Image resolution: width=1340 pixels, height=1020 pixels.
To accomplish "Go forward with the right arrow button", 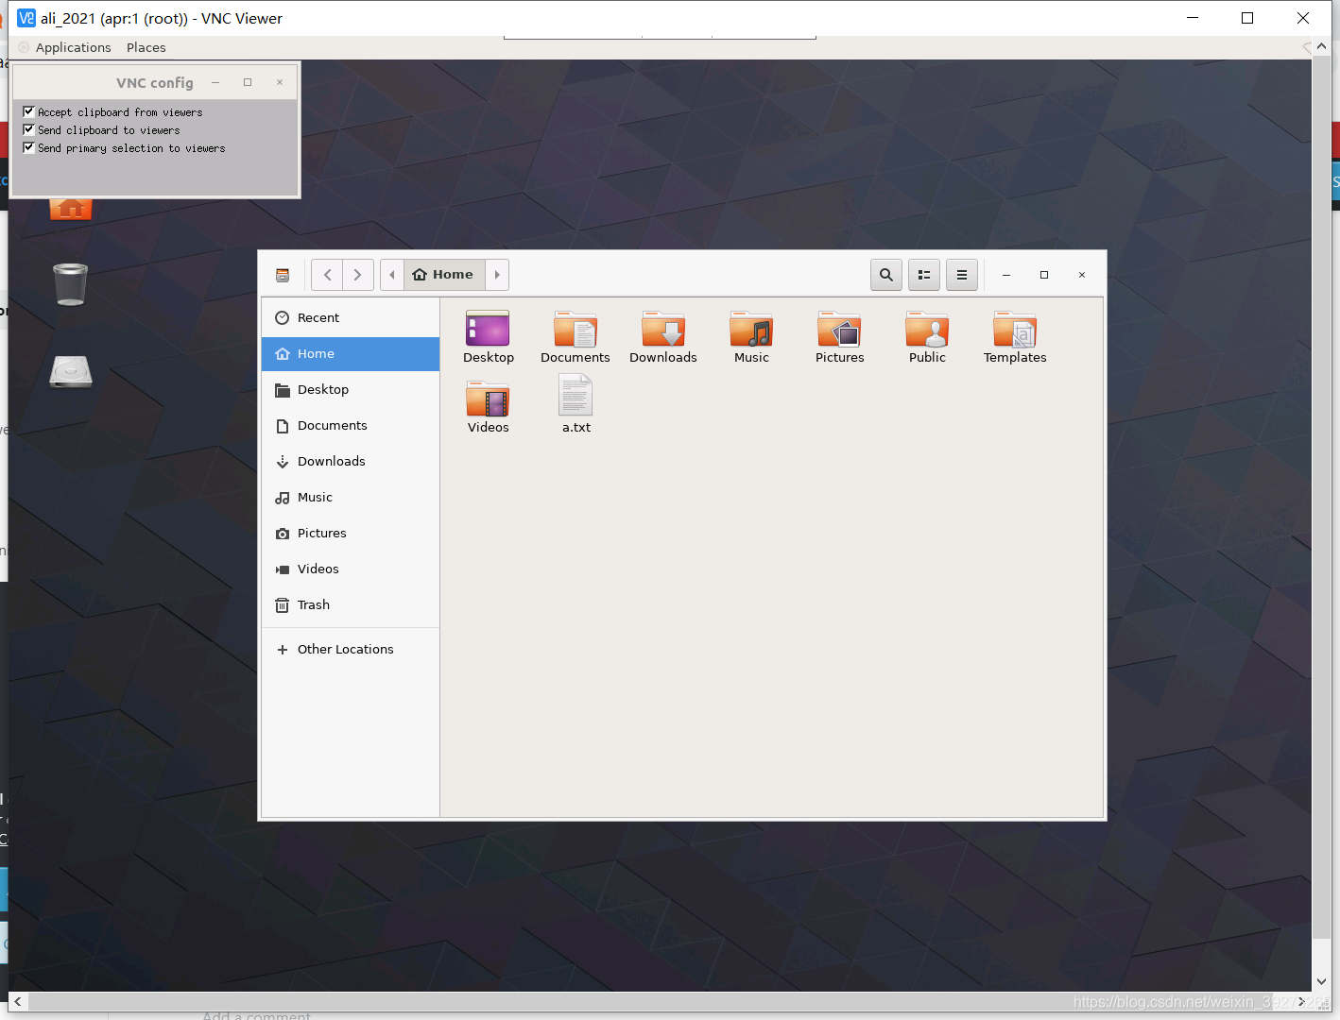I will 358,275.
